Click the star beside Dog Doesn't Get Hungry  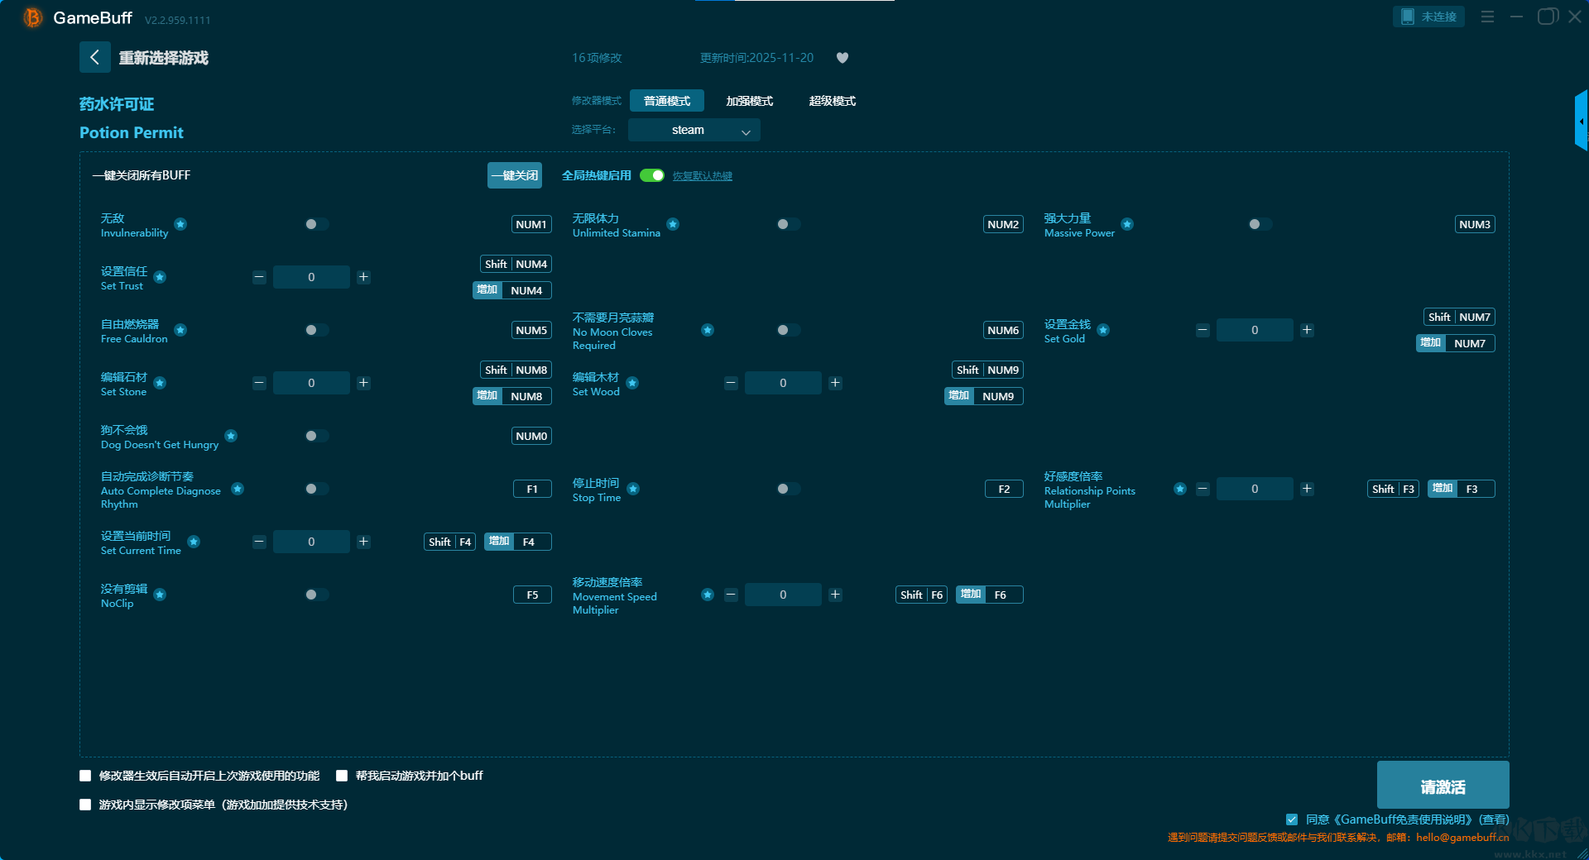(231, 436)
